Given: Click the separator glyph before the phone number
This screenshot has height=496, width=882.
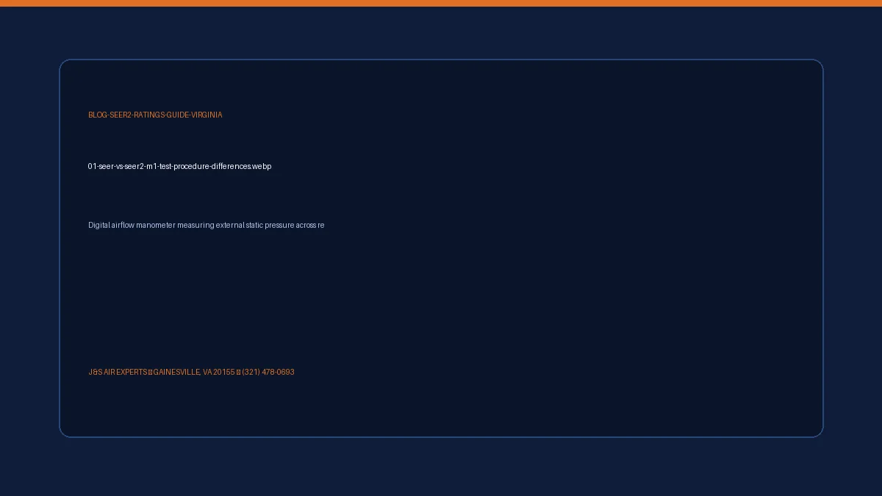Looking at the screenshot, I should [x=239, y=372].
